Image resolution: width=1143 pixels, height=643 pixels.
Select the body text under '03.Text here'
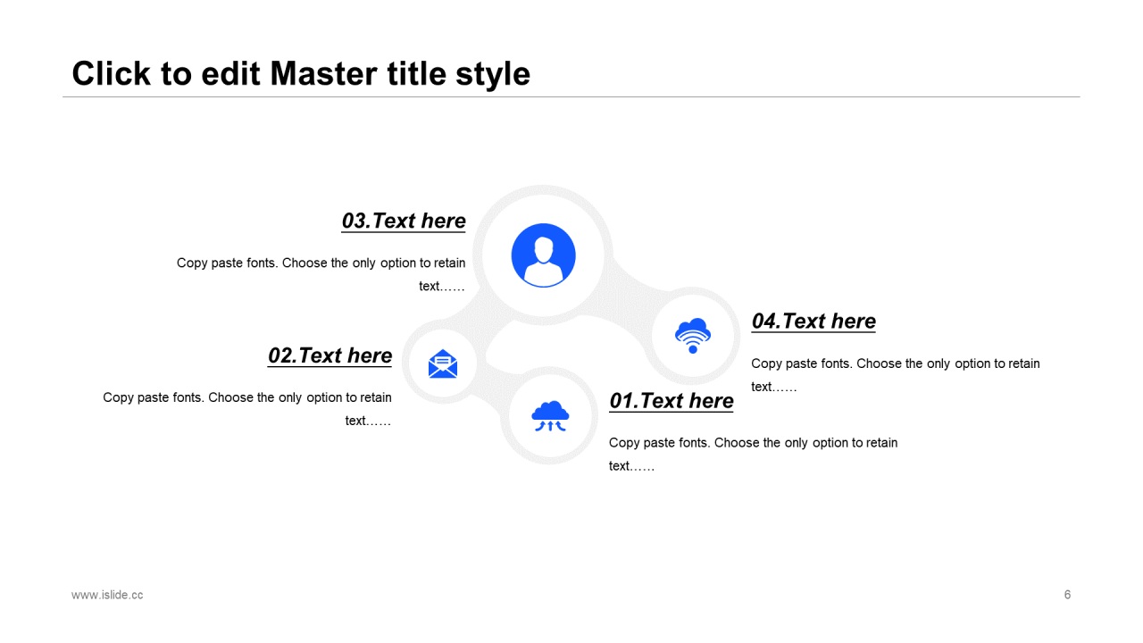point(321,274)
